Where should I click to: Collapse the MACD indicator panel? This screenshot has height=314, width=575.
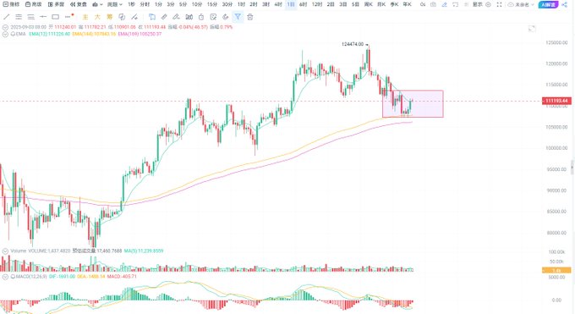pyautogui.click(x=5, y=277)
